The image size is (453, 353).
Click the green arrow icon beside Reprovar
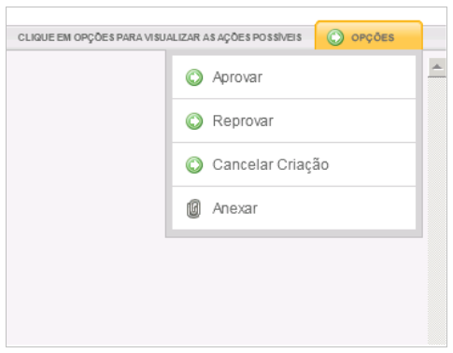tap(194, 121)
